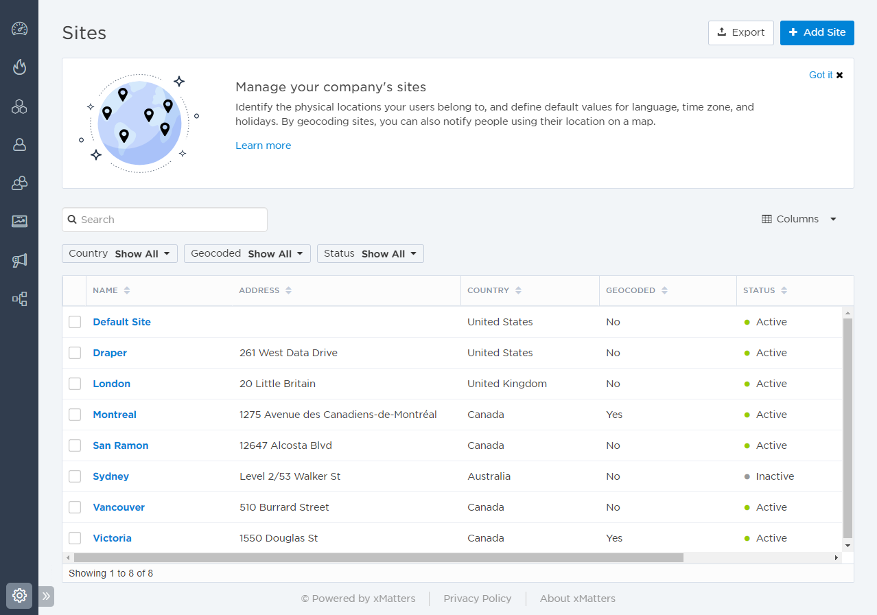Click the horizontal scrollbar thumb
Screen dimensions: 877x615
(379, 558)
